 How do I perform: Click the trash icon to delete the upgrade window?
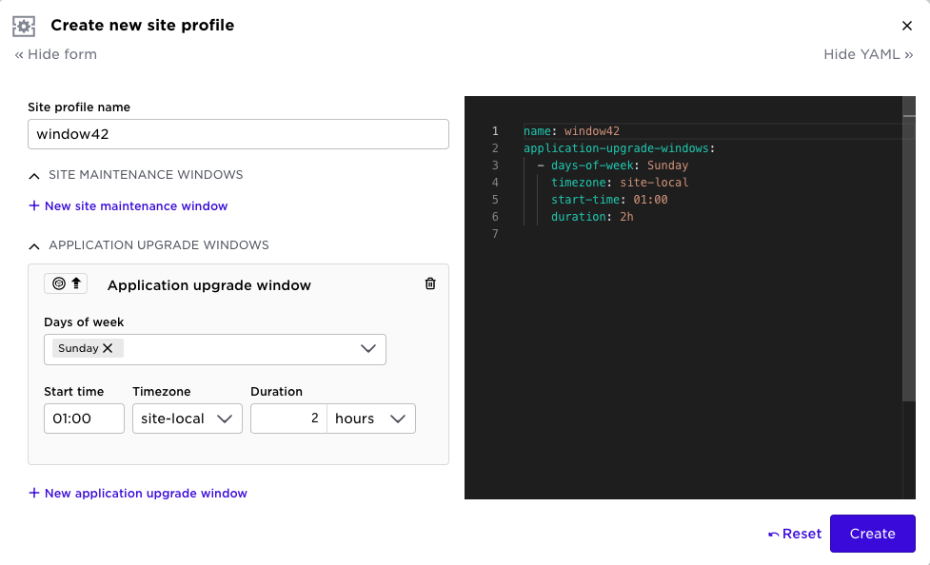click(x=429, y=282)
